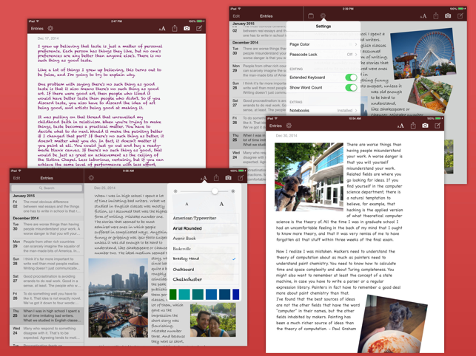Tap camera icon in top-left journal window
This screenshot has width=476, height=356.
(187, 28)
